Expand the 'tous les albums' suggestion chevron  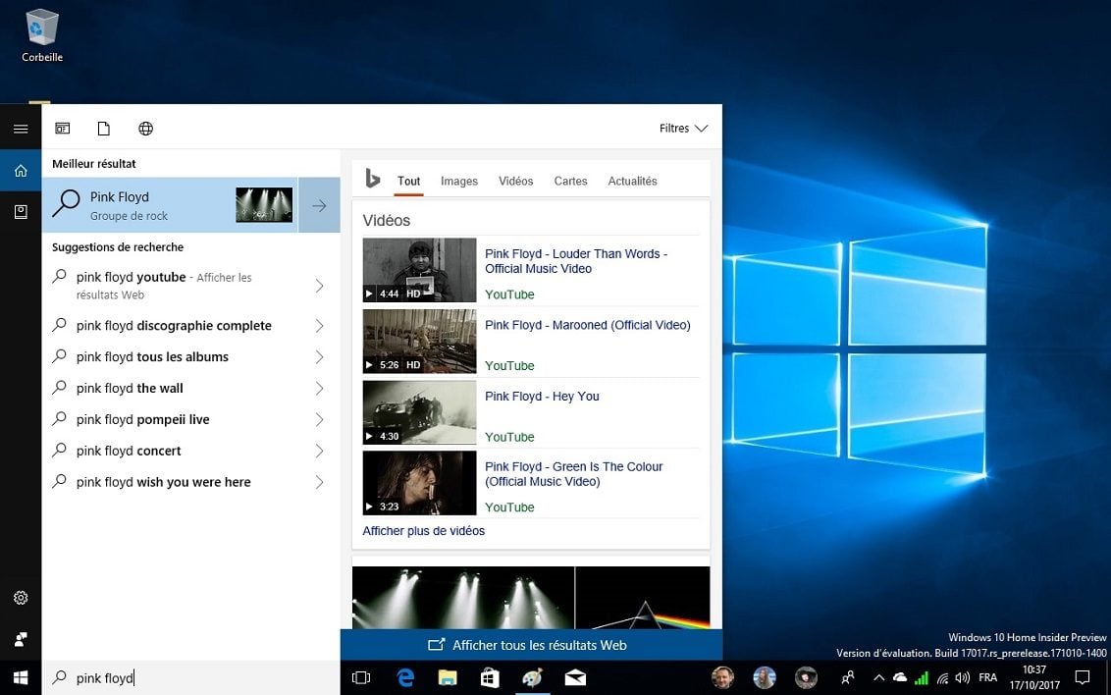coord(320,357)
